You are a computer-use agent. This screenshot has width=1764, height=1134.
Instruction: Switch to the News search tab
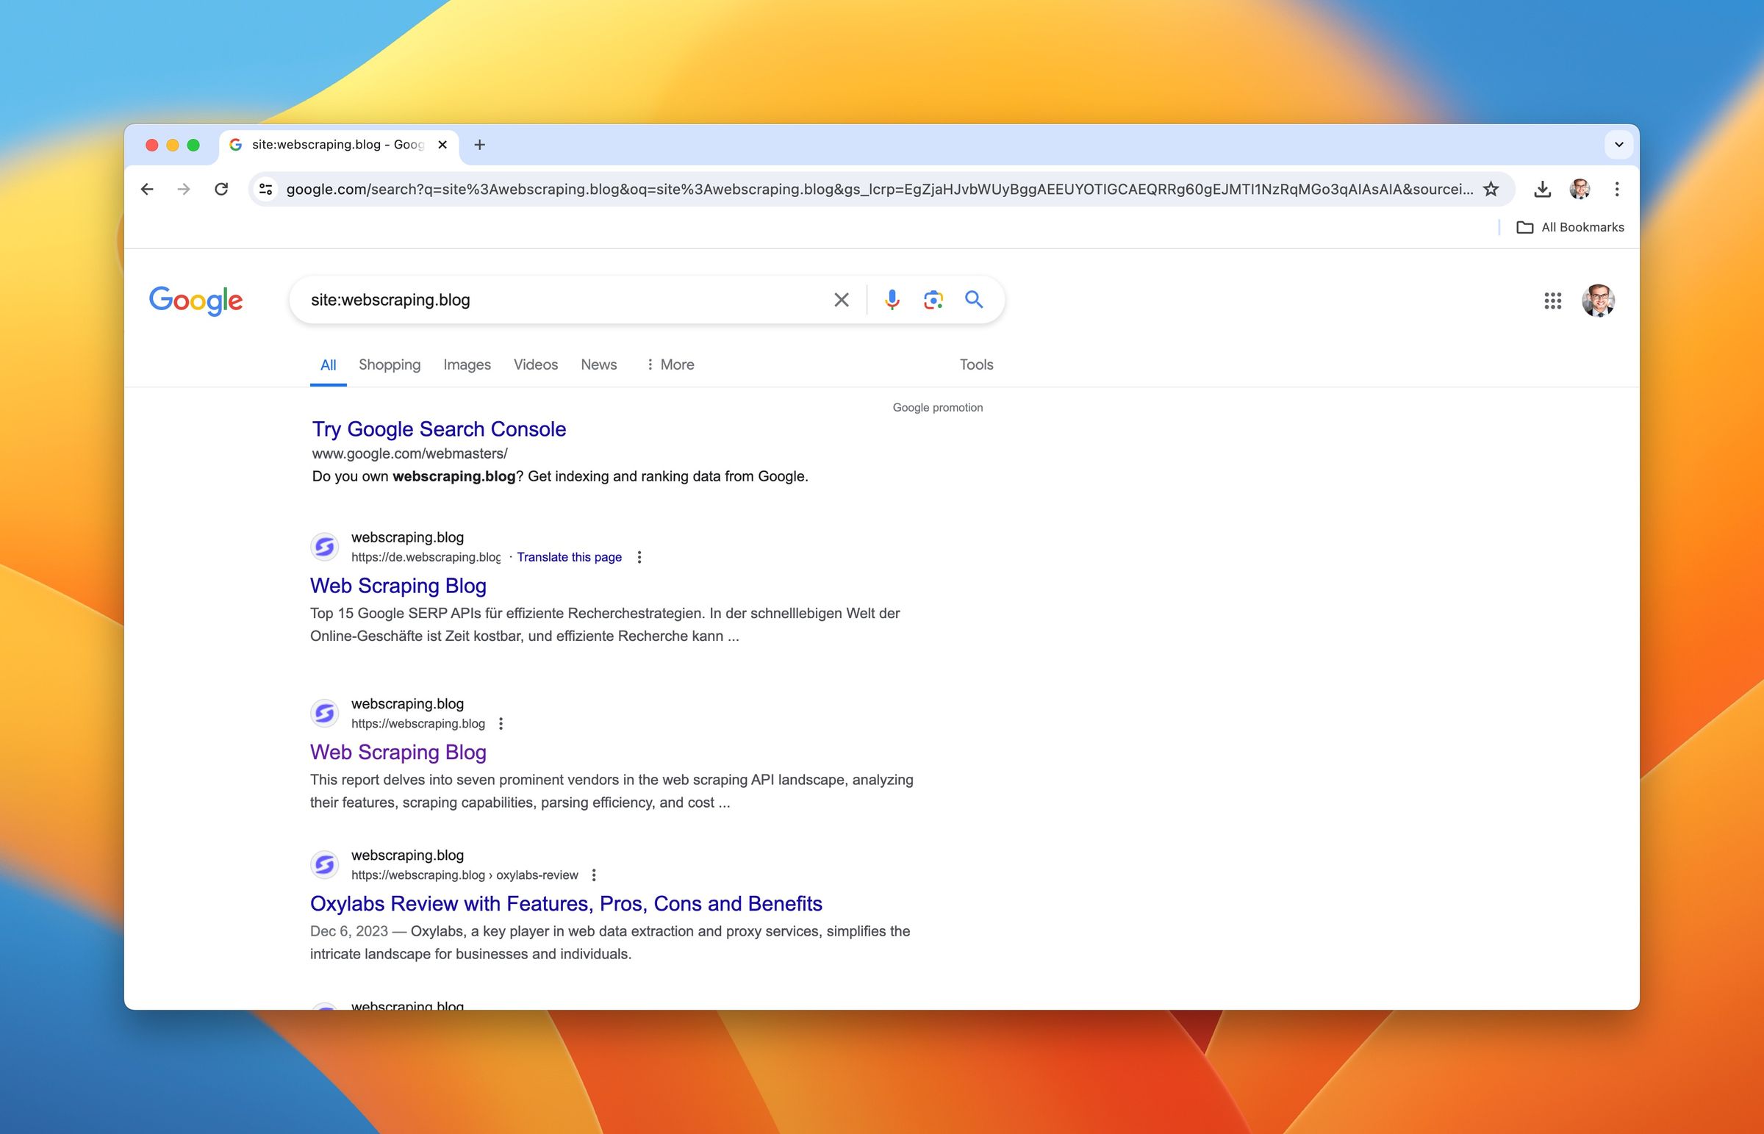[598, 365]
